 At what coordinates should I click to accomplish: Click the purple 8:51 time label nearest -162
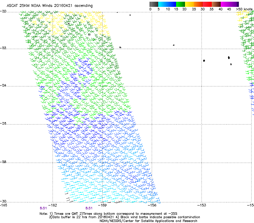[43, 208]
